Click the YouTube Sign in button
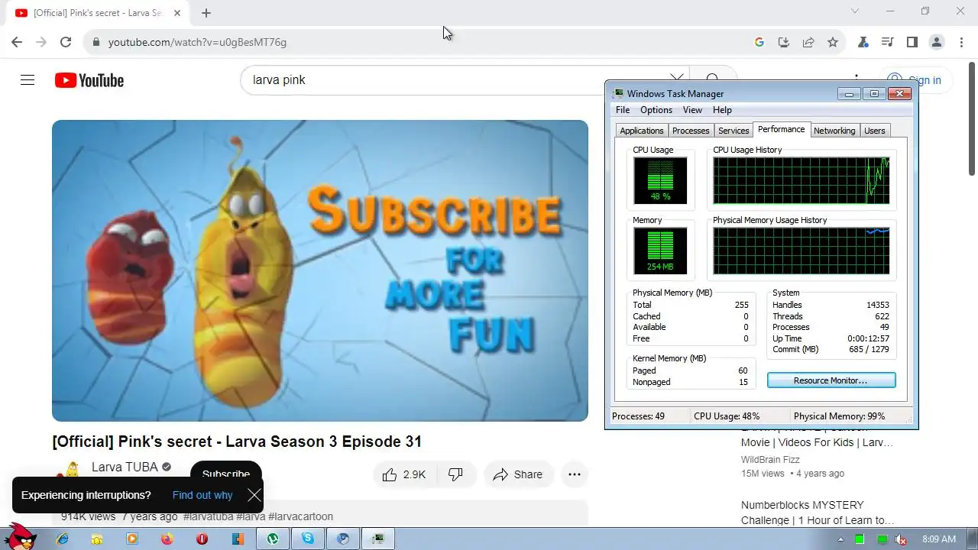 [x=914, y=80]
